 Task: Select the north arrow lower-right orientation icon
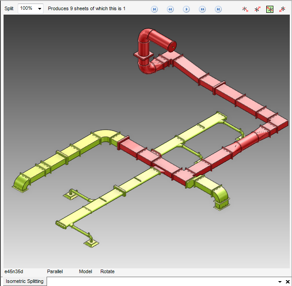(245, 9)
